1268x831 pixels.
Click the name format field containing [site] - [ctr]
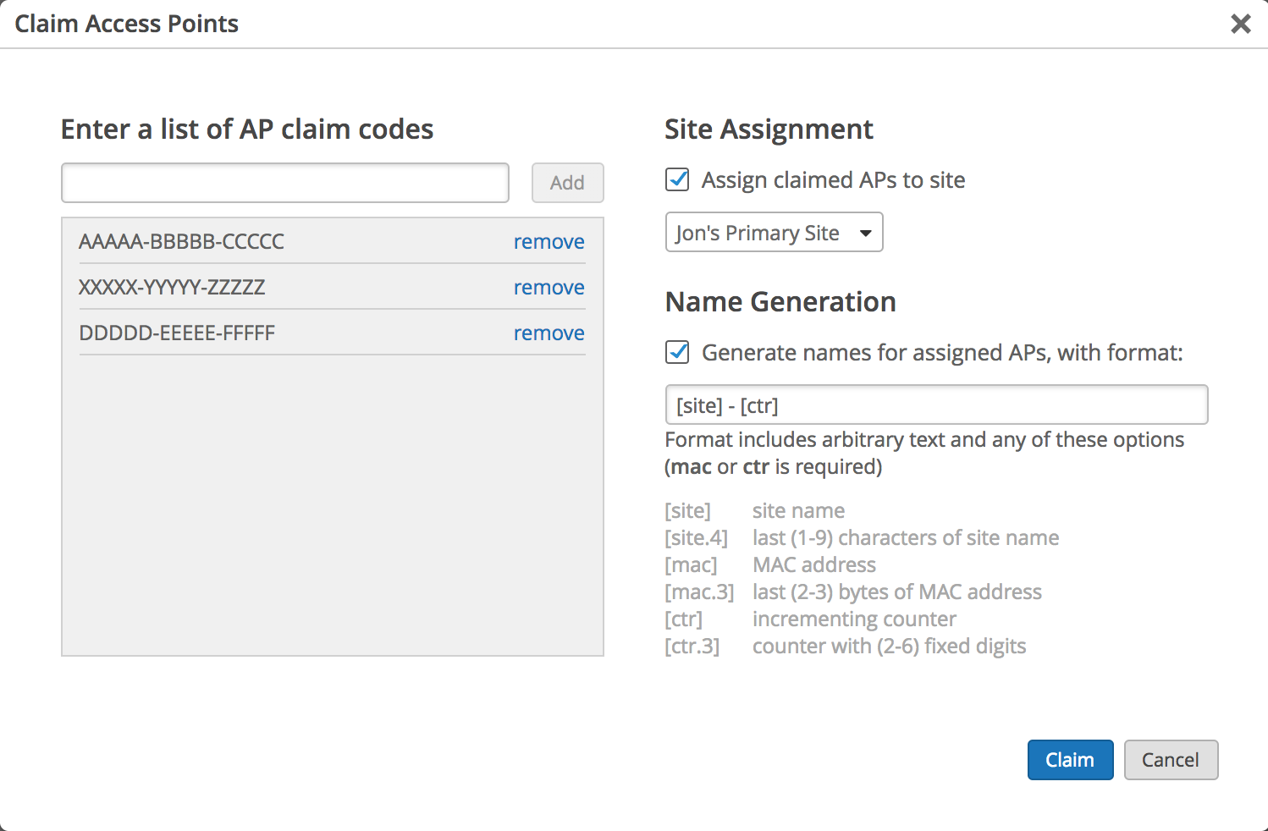[x=936, y=405]
